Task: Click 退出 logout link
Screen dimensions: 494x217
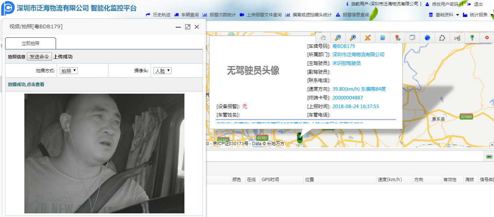Action: coord(475,4)
